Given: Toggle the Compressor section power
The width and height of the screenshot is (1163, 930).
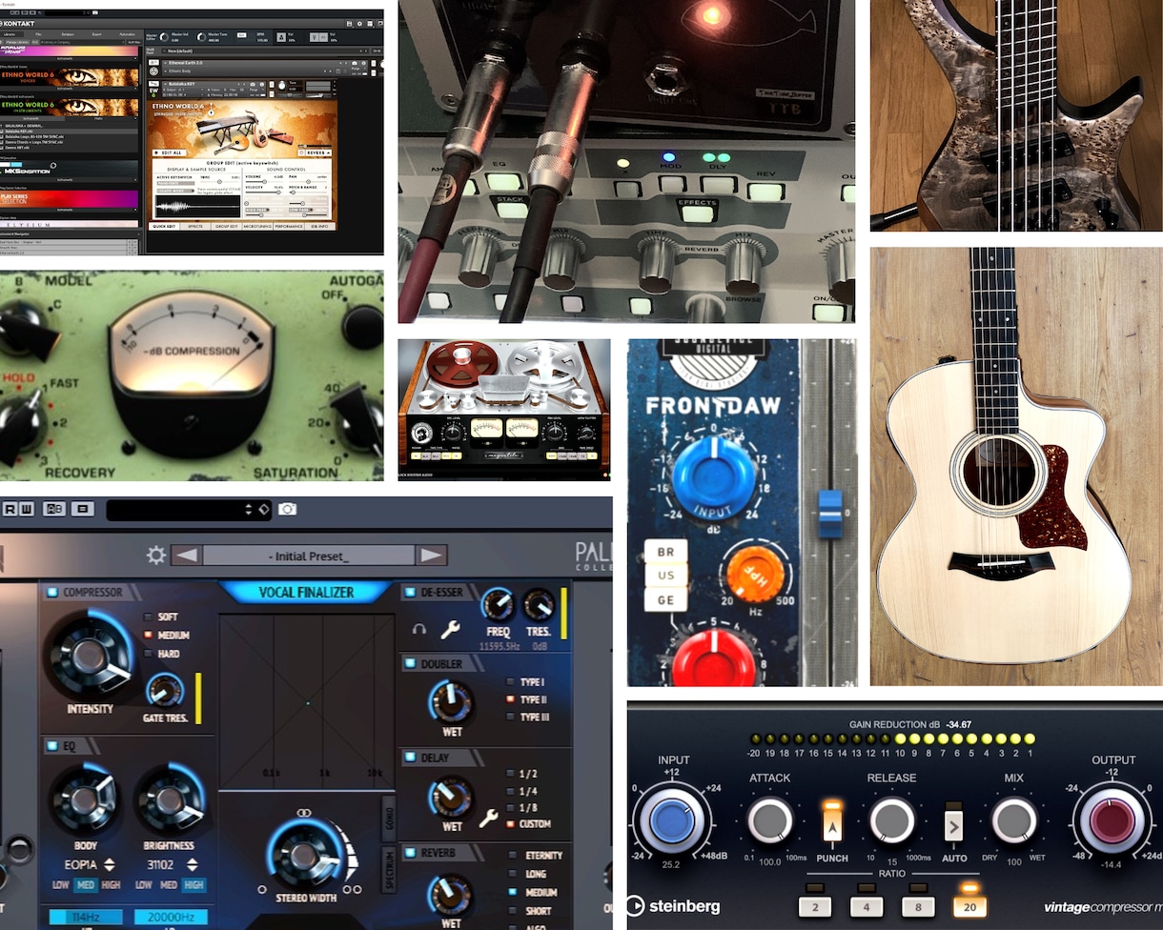Looking at the screenshot, I should tap(51, 593).
